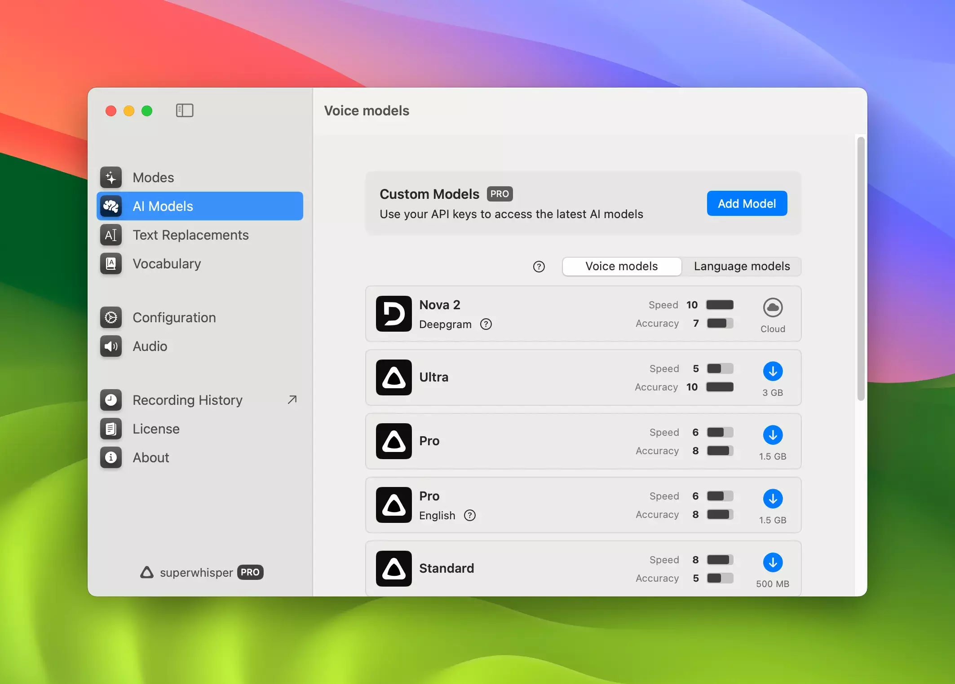
Task: Click help icon left of Voice models tab
Action: click(539, 267)
